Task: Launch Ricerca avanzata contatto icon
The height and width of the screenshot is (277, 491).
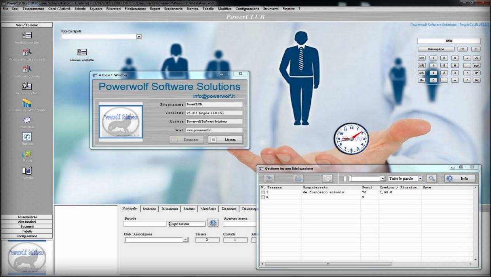Action: point(27,52)
